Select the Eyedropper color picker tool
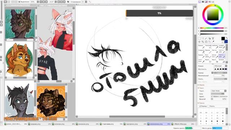Screen dimensions: 231x130 [x=213, y=42]
